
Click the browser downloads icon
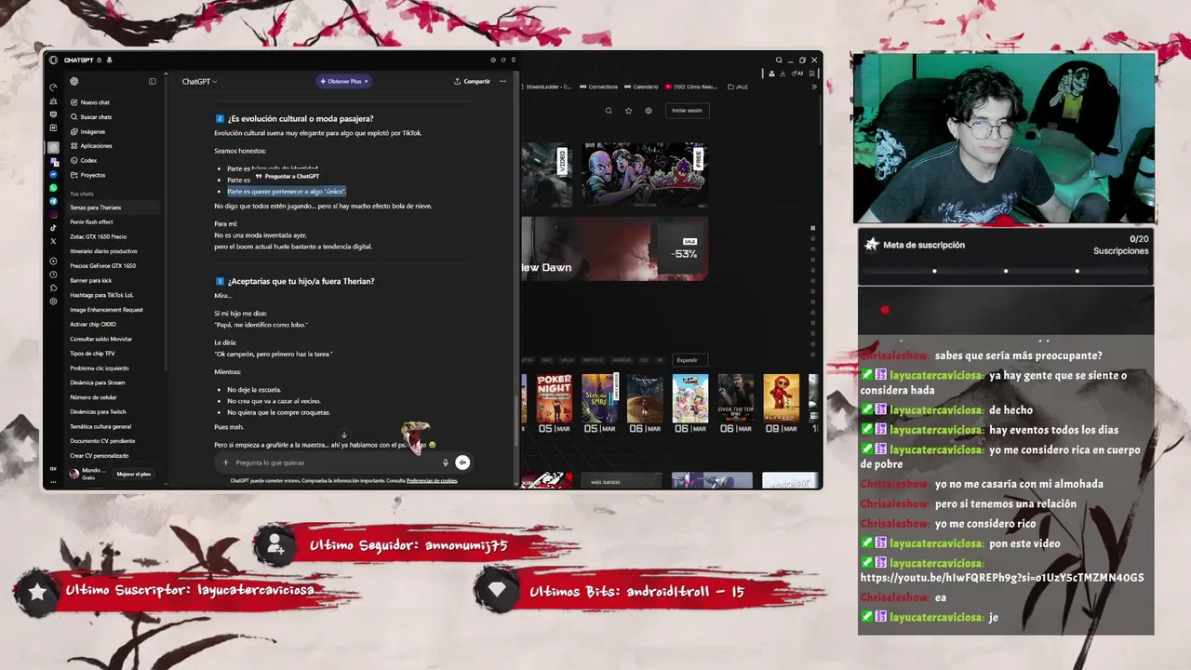pos(783,74)
